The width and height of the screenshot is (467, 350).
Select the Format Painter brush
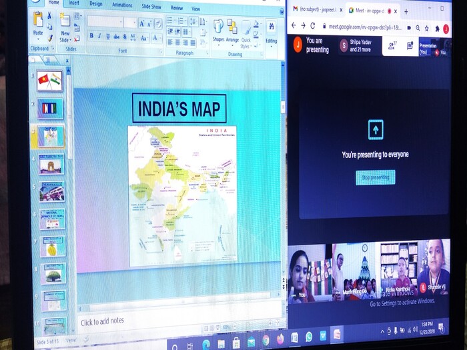click(x=50, y=38)
